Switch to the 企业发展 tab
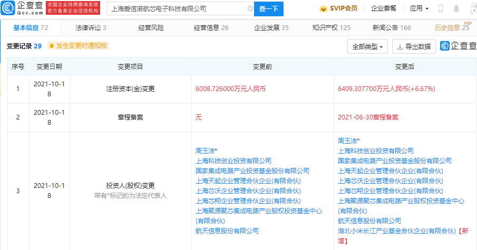This screenshot has height=250, width=477. pos(271,28)
